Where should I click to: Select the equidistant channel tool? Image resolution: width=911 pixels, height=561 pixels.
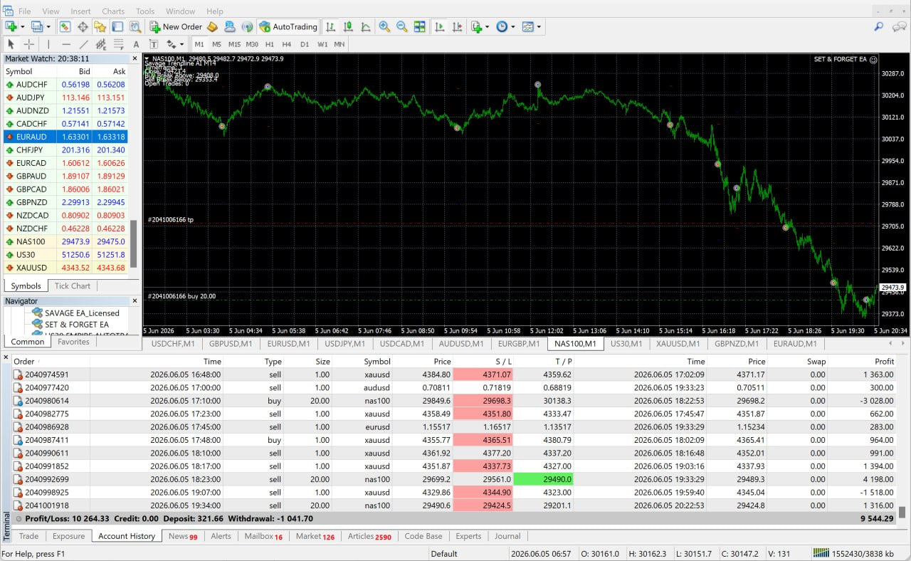(x=101, y=44)
